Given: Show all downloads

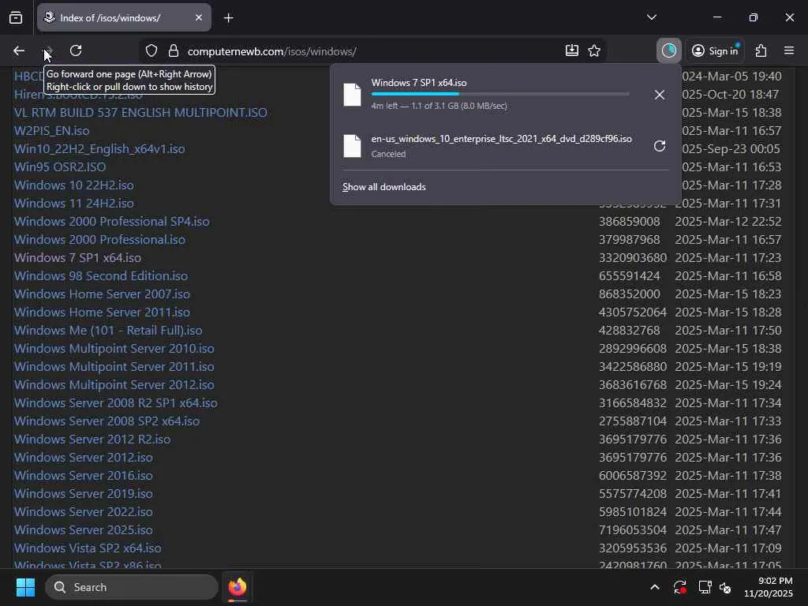Looking at the screenshot, I should tap(384, 187).
